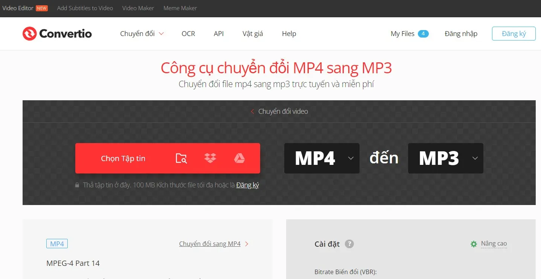Click the Đăng ký sign-up button
The image size is (541, 279).
pyautogui.click(x=514, y=34)
